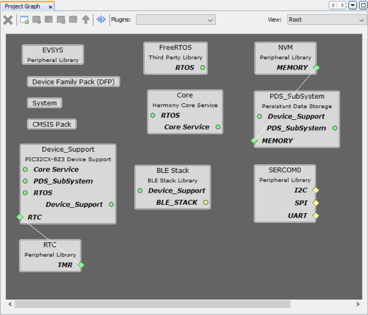Select the Device Family Pack (DFP) block

pos(74,82)
